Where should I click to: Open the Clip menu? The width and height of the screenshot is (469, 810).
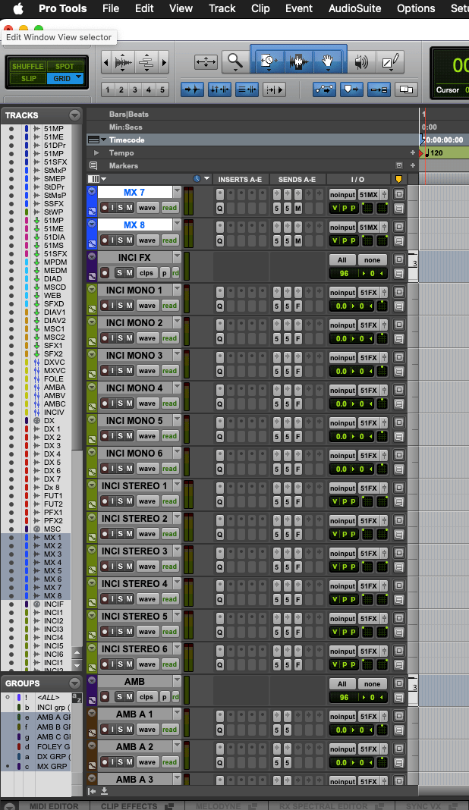[260, 8]
